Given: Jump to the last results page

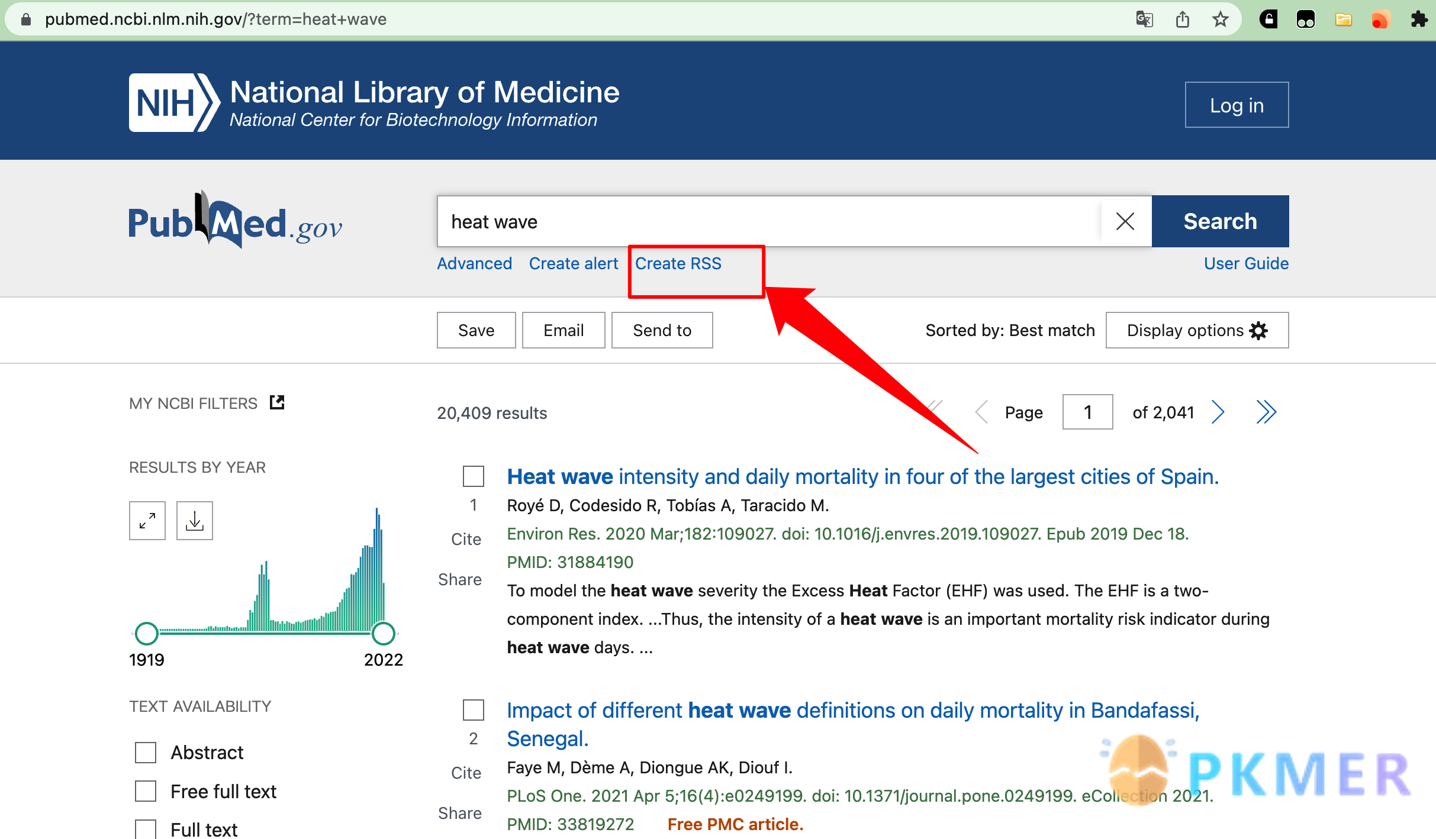Looking at the screenshot, I should point(1266,412).
